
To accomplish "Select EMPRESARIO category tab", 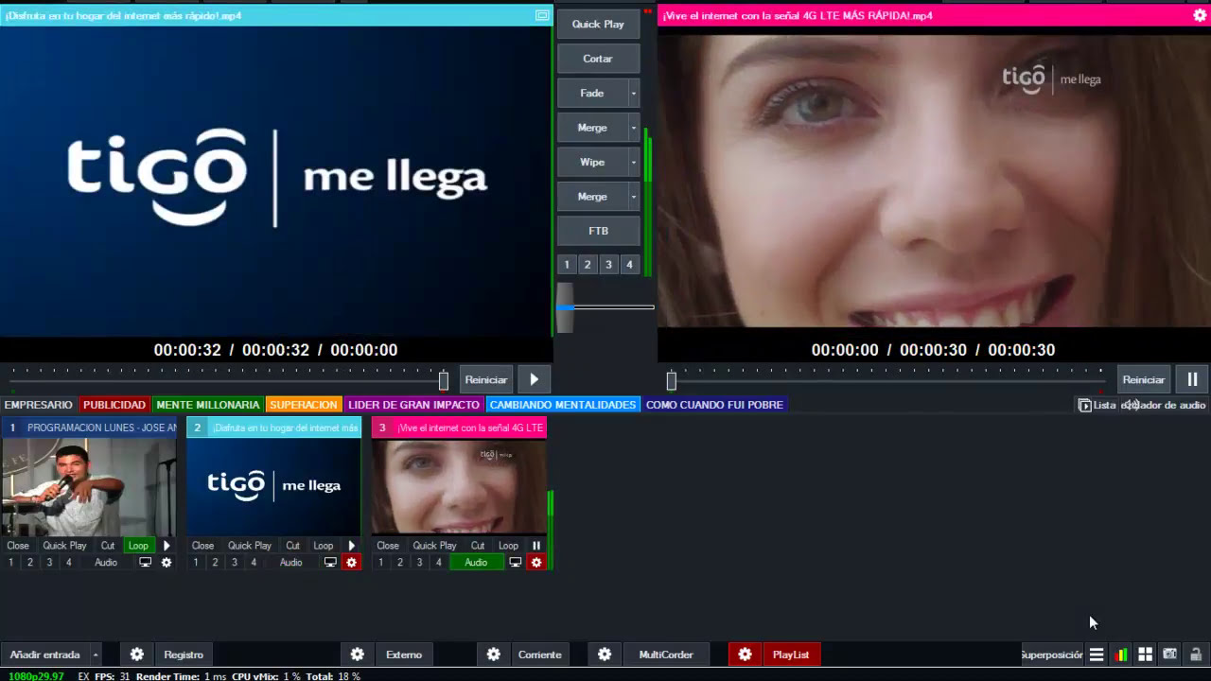I will pyautogui.click(x=39, y=405).
